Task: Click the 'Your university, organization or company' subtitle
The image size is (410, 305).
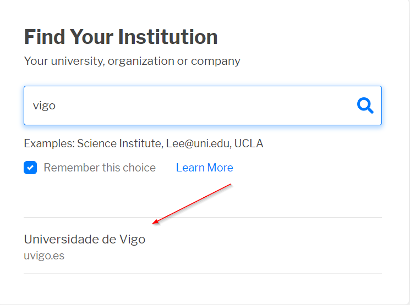Action: (x=132, y=60)
